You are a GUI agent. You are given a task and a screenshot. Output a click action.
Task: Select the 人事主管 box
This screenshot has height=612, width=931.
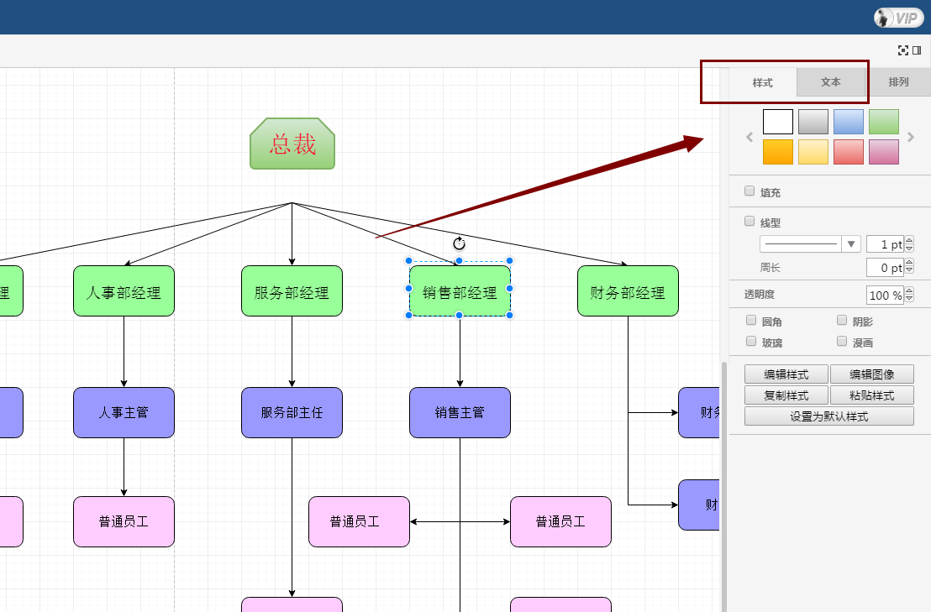coord(124,413)
